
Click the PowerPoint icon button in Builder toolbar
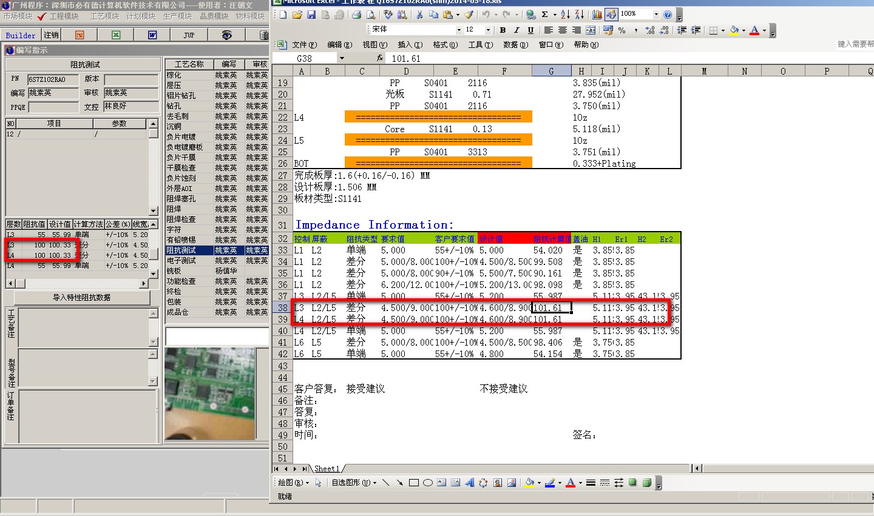(80, 35)
